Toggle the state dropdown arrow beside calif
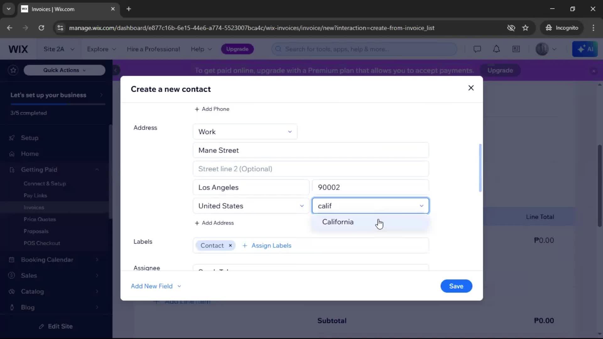Screen dimensions: 603x339 421,206
